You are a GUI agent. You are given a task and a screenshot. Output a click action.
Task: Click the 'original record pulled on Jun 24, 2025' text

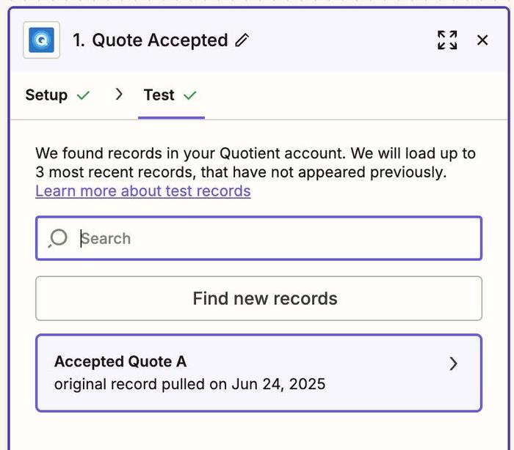coord(189,384)
